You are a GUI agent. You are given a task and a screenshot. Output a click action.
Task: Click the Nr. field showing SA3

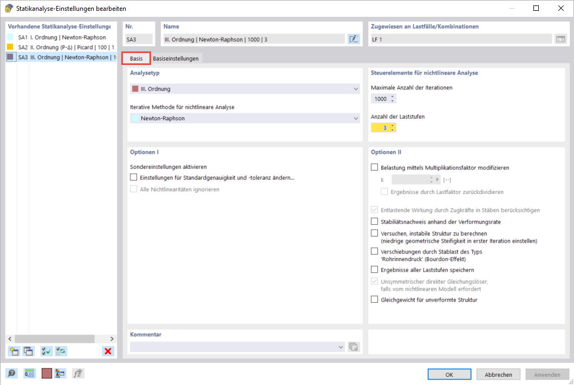pyautogui.click(x=139, y=39)
